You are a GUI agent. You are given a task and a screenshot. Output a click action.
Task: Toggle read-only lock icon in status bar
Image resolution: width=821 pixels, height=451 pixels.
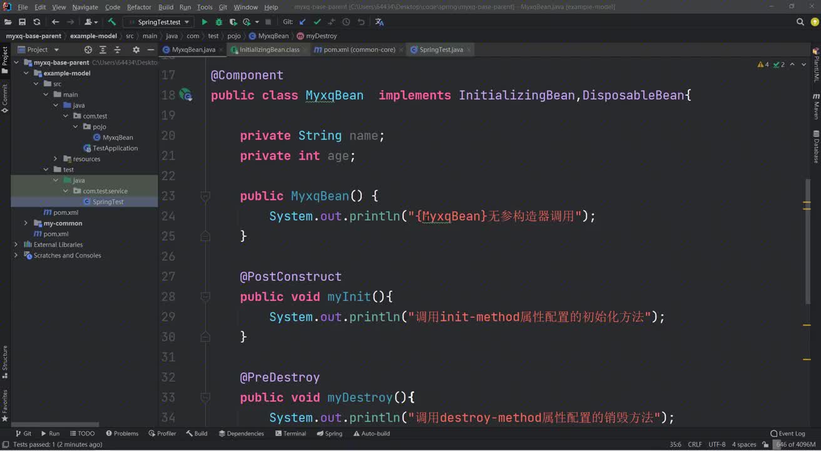765,445
